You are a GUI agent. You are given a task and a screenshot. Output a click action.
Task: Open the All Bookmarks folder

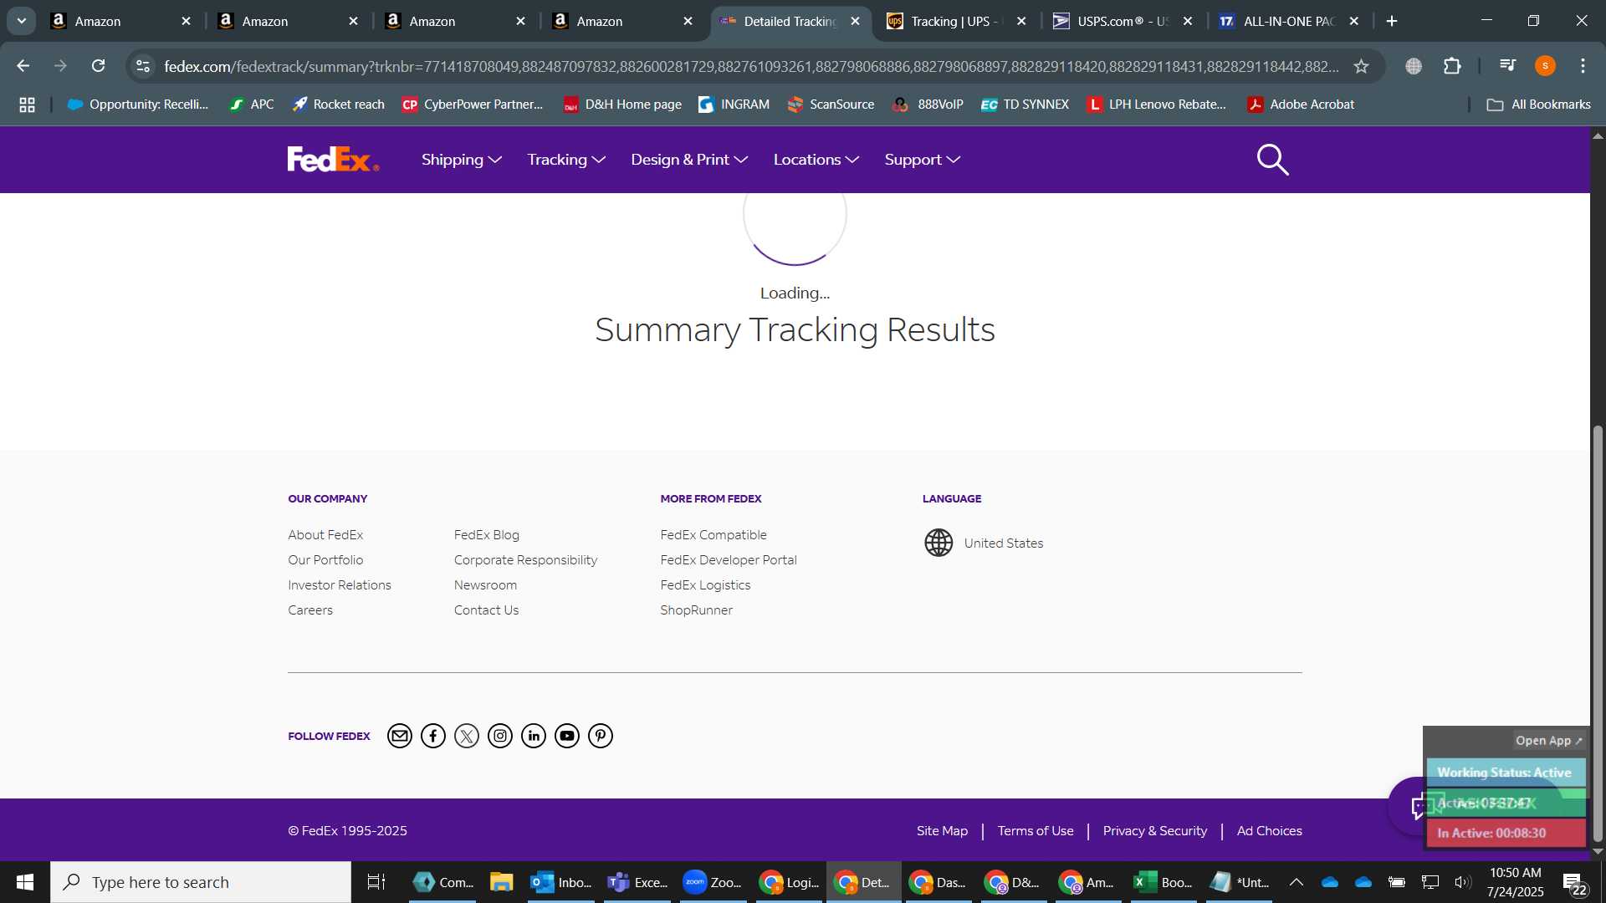[x=1538, y=105]
